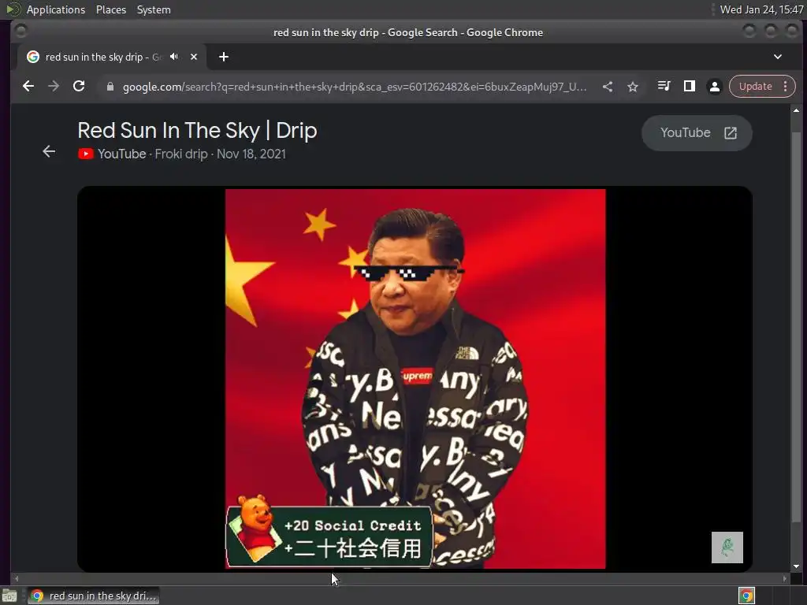Click the clock showing Wed Jan 24, 15:47
Screen dimensions: 807x605
(x=762, y=9)
